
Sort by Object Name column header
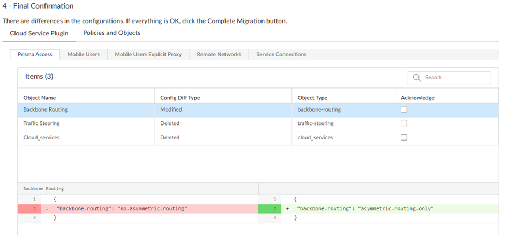point(40,98)
